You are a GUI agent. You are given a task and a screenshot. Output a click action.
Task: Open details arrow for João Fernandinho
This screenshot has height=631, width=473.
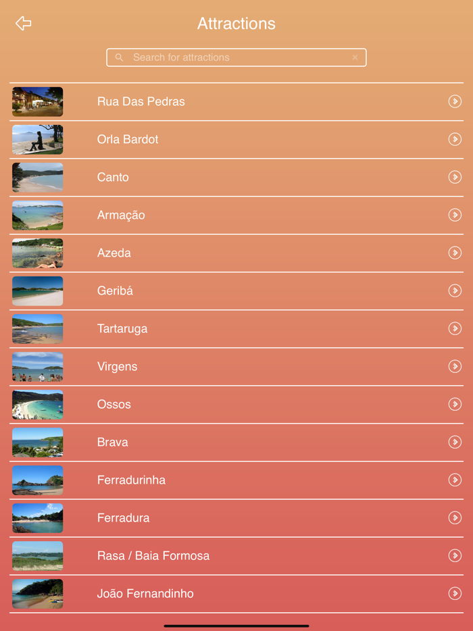[454, 594]
